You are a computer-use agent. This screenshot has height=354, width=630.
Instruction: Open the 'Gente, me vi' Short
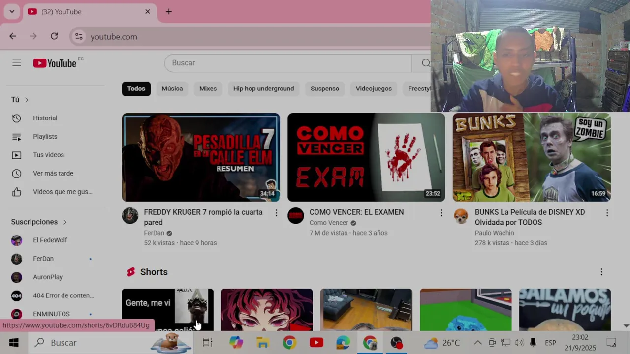[168, 310]
